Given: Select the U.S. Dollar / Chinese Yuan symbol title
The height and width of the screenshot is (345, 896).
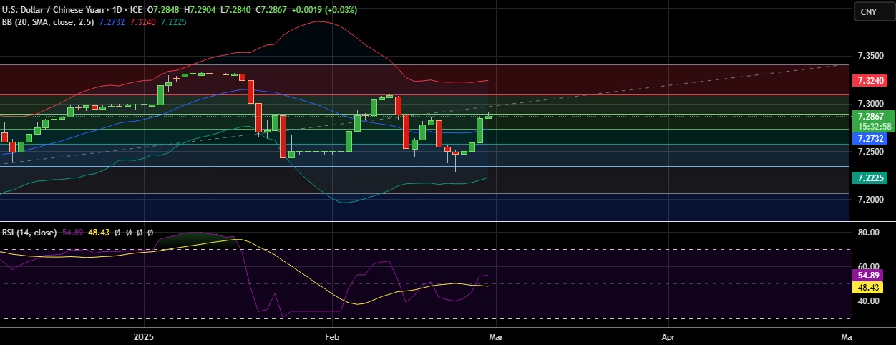Looking at the screenshot, I should click(x=53, y=10).
